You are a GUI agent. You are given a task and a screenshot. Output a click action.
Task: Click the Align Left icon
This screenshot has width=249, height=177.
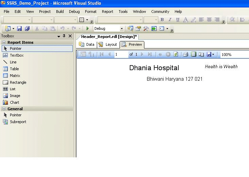pyautogui.click(x=201, y=20)
